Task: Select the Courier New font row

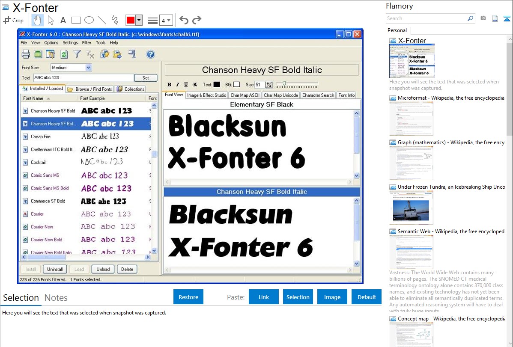Action: [86, 227]
